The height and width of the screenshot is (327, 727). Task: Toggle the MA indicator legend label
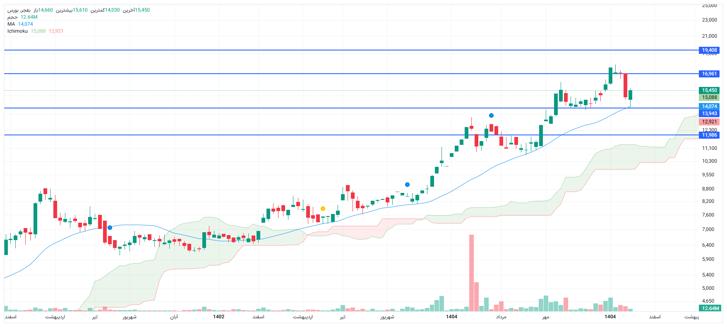[x=11, y=24]
